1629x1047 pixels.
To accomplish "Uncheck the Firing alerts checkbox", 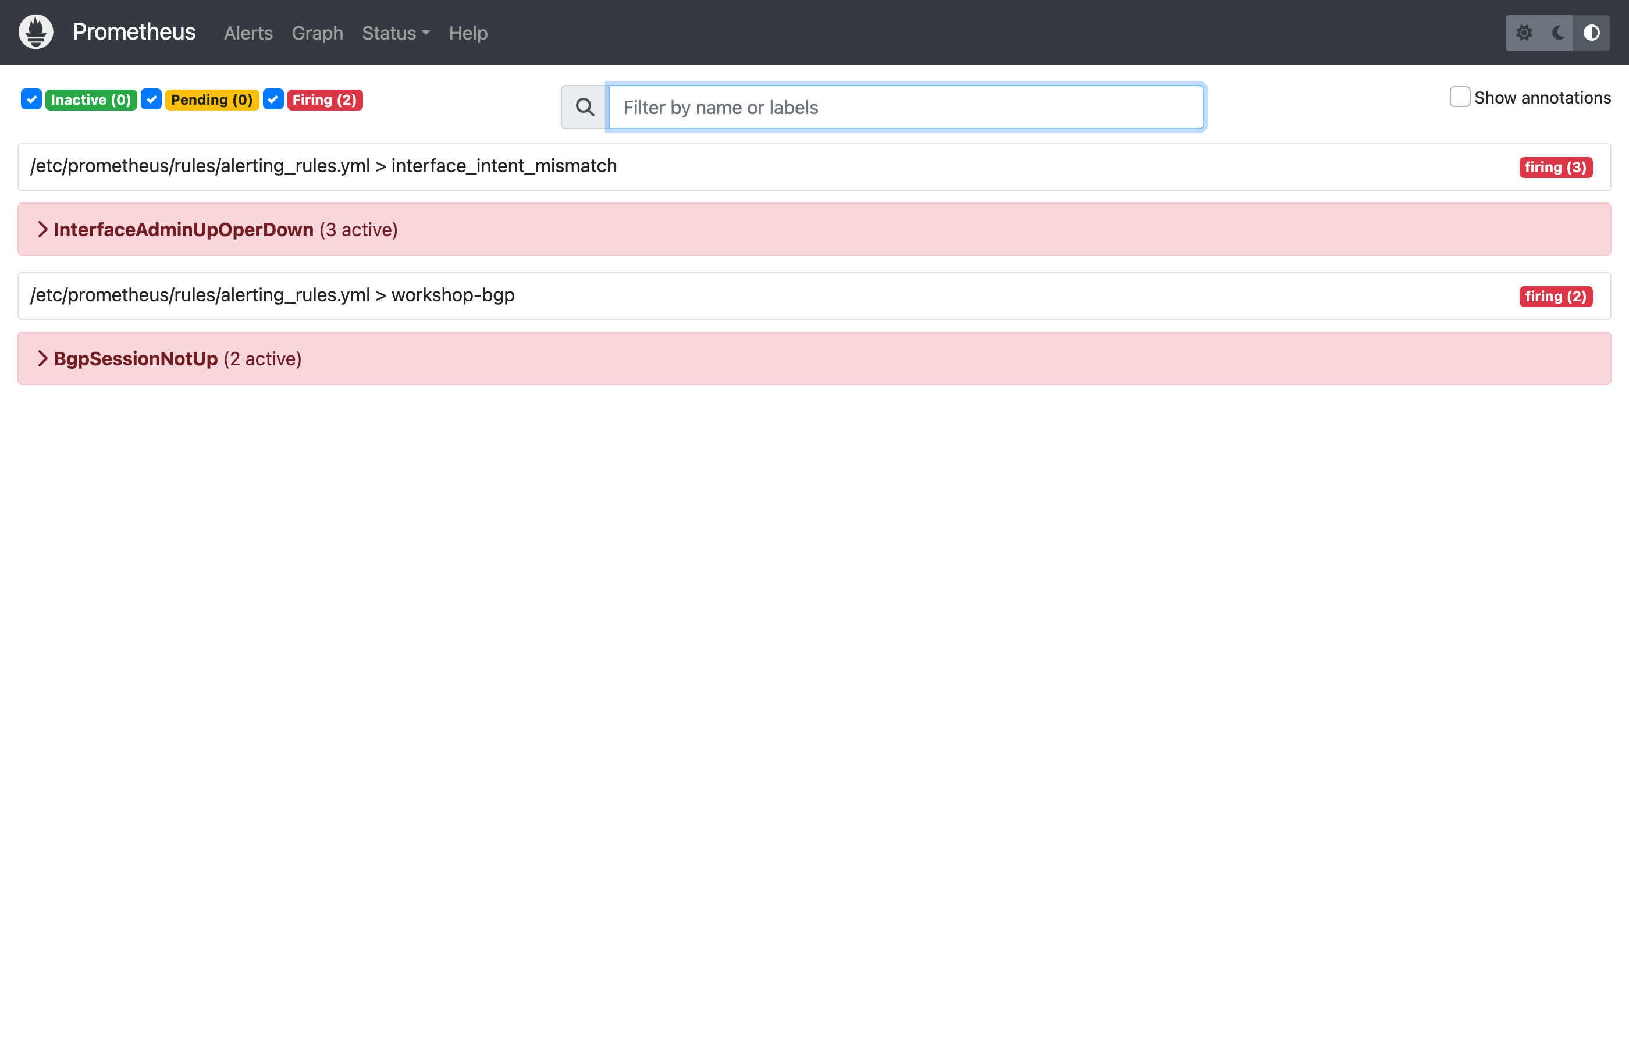I will tap(273, 99).
